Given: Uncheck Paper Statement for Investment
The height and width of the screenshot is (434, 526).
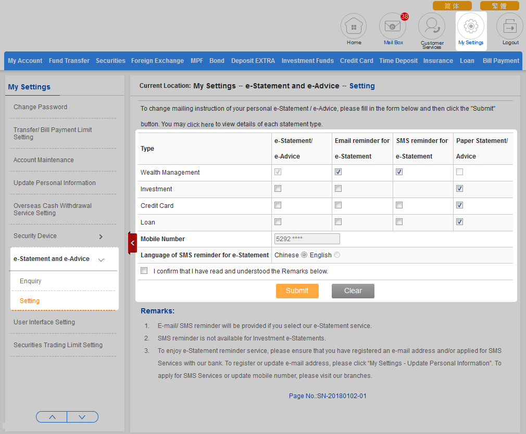Looking at the screenshot, I should [459, 189].
